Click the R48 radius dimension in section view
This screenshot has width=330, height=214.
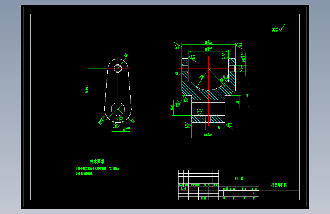point(201,77)
